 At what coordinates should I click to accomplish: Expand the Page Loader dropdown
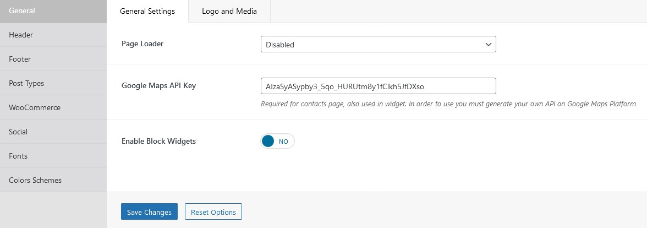pos(379,44)
